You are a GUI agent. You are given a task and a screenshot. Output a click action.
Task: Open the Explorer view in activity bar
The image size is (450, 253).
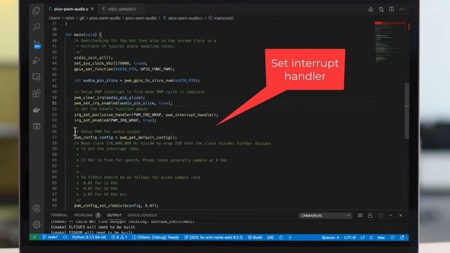coord(37,11)
